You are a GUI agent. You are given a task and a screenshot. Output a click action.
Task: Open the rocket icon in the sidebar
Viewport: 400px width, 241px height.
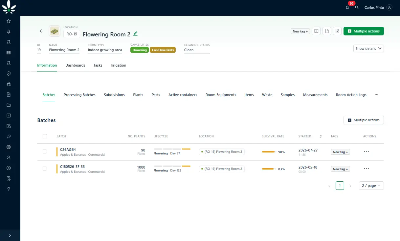click(9, 31)
